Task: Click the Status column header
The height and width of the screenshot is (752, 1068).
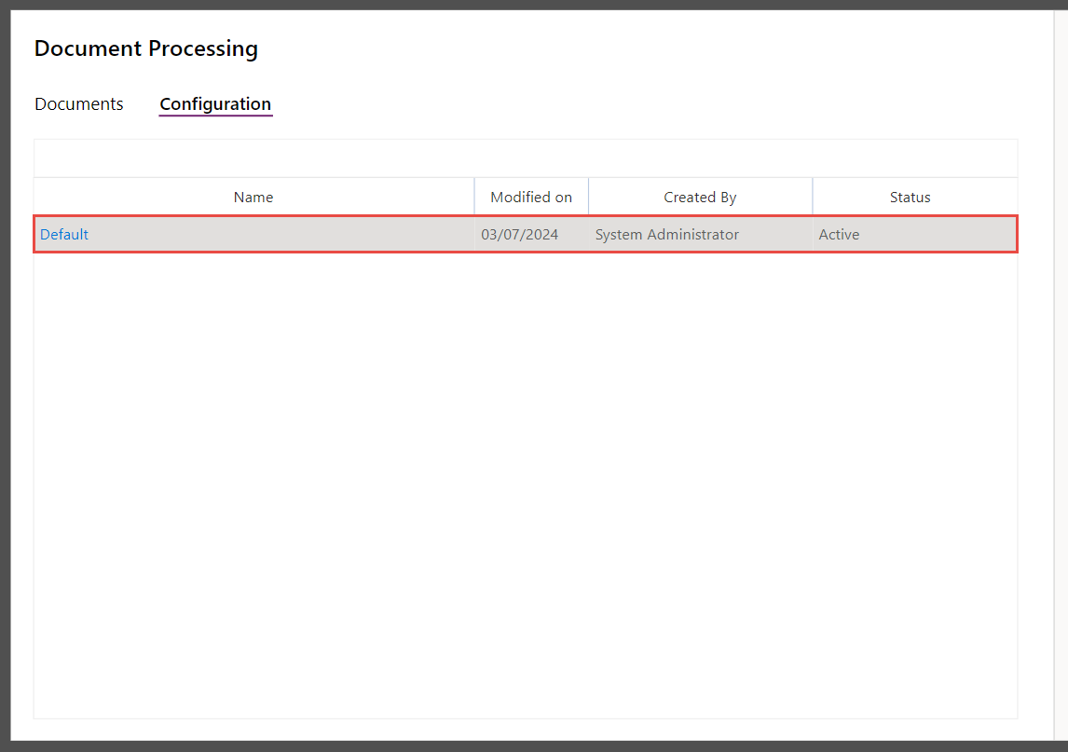Action: point(910,197)
